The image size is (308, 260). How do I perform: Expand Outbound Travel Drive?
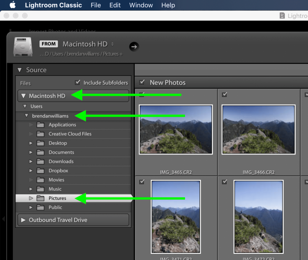pos(23,220)
